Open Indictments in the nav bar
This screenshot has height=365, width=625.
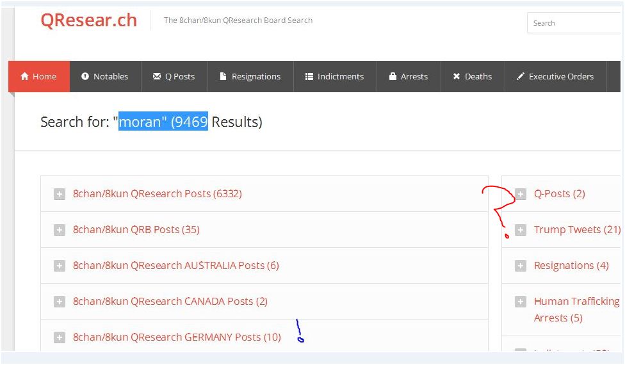[x=335, y=76]
